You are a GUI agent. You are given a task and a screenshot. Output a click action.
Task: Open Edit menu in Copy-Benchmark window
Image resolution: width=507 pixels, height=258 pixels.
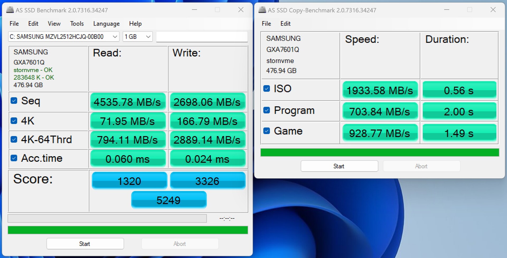tap(285, 23)
